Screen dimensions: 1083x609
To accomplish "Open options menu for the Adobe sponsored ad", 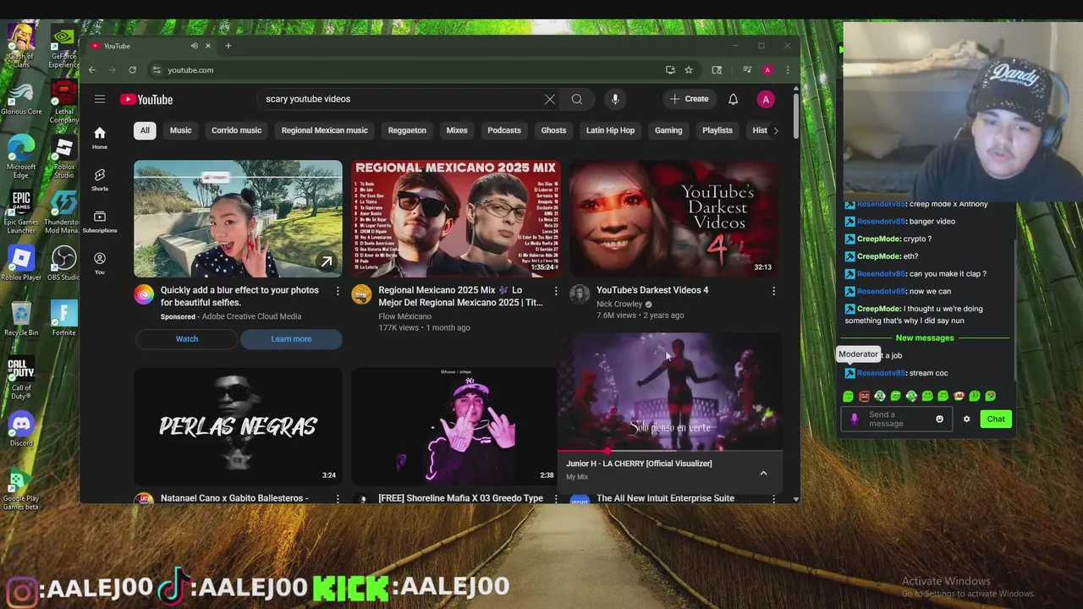I will pos(338,291).
